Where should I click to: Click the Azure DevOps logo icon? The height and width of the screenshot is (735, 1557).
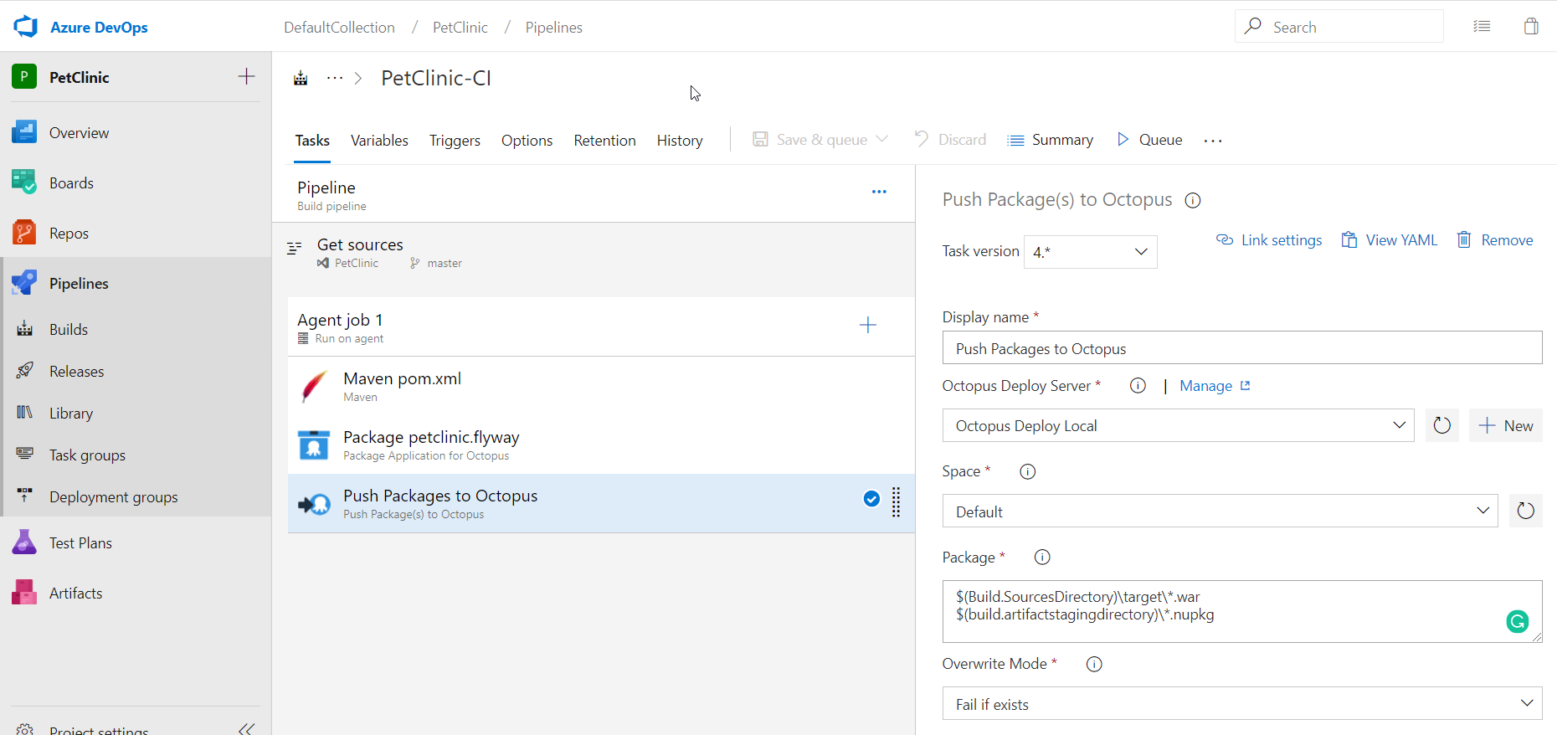[26, 27]
